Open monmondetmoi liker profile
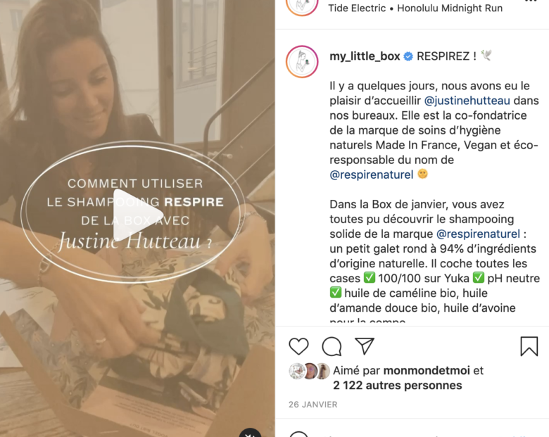Image resolution: width=549 pixels, height=437 pixels. click(427, 370)
